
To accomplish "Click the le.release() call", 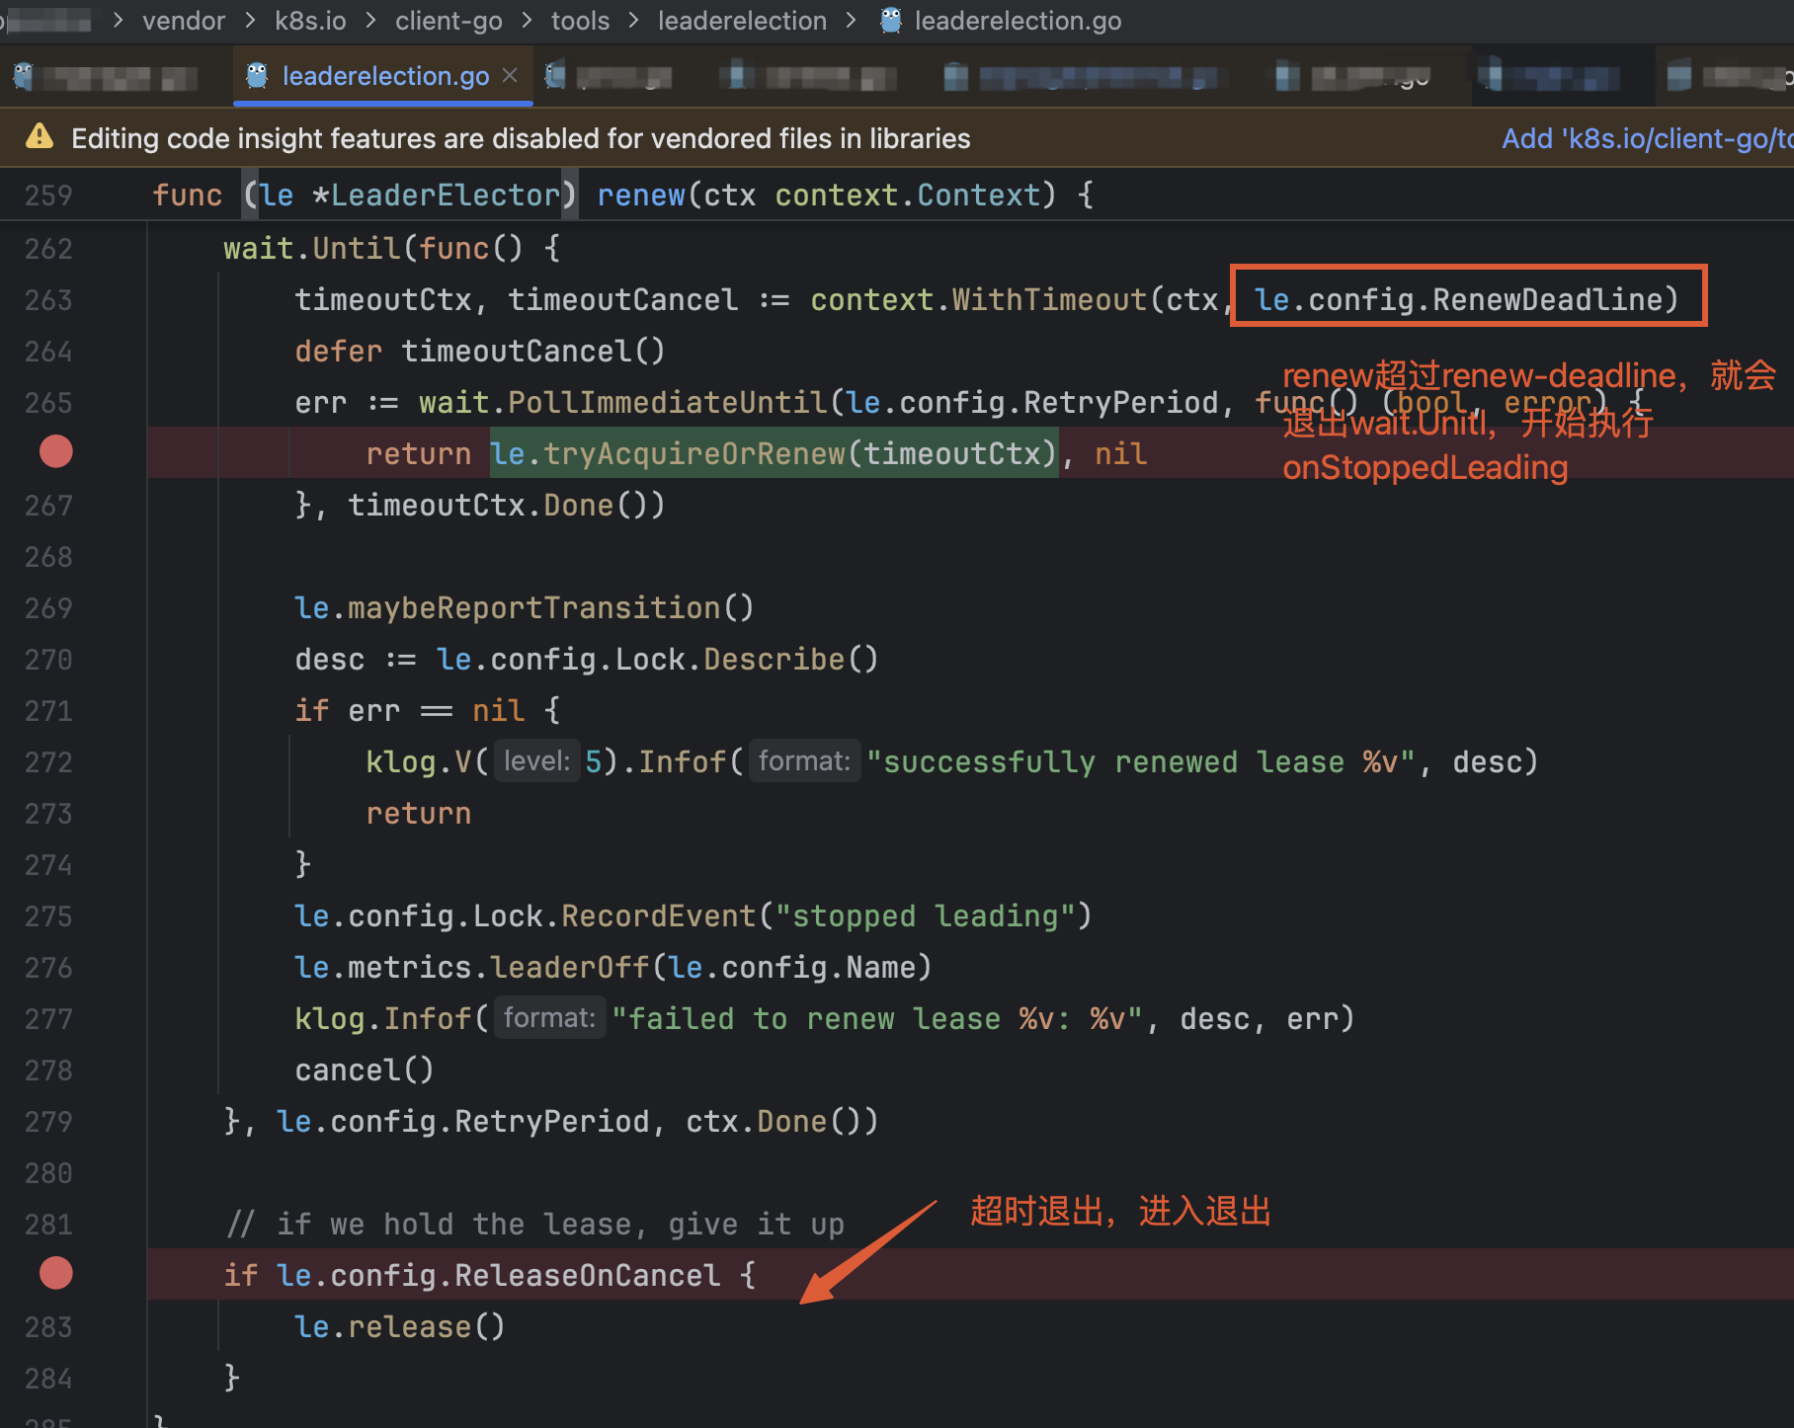I will click(400, 1327).
